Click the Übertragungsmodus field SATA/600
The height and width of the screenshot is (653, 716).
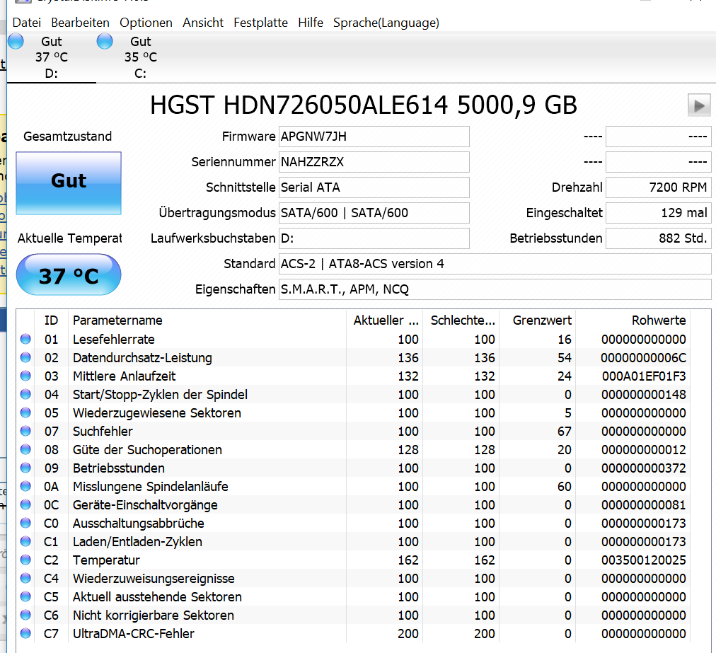374,213
